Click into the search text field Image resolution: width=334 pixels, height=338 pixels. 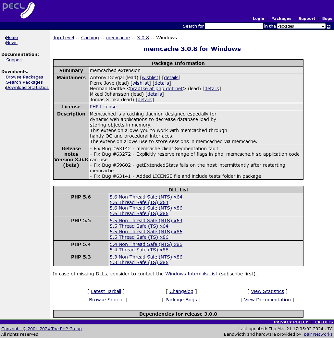point(234,26)
